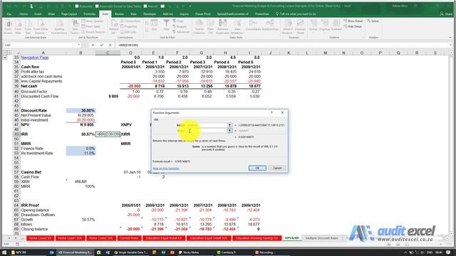Confirm formula with the checkmark icon
The height and width of the screenshot is (256, 456).
pos(101,45)
